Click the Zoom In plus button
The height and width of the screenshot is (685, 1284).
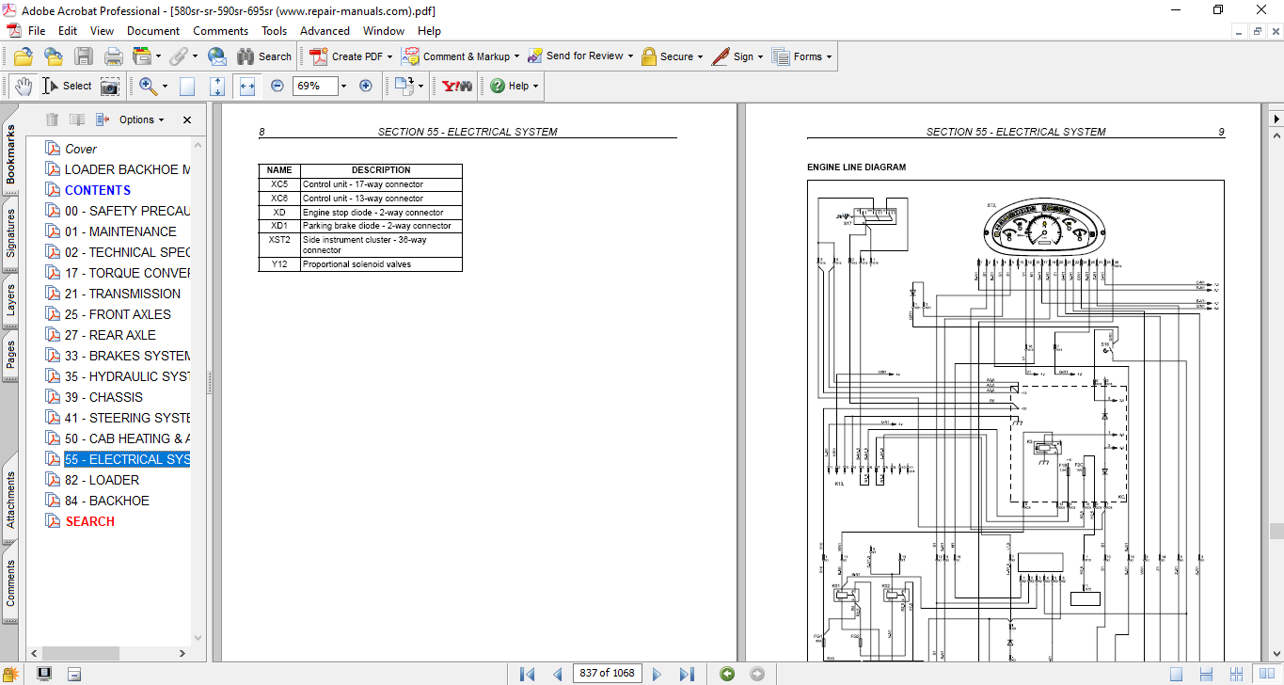(x=366, y=86)
